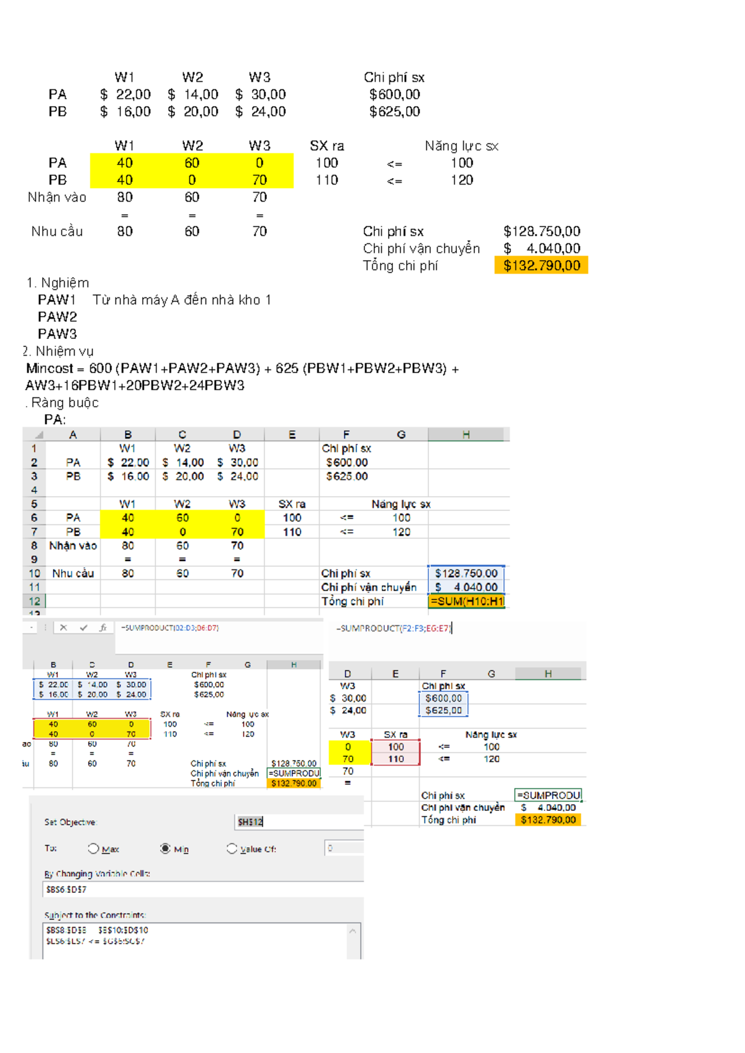Select row 12 header in main spreadsheet
The width and height of the screenshot is (745, 1053).
click(34, 601)
